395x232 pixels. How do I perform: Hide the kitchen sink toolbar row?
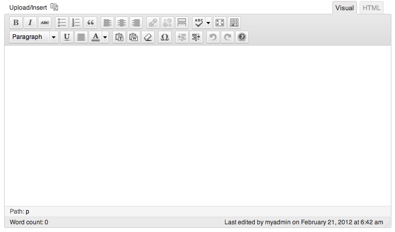[234, 23]
